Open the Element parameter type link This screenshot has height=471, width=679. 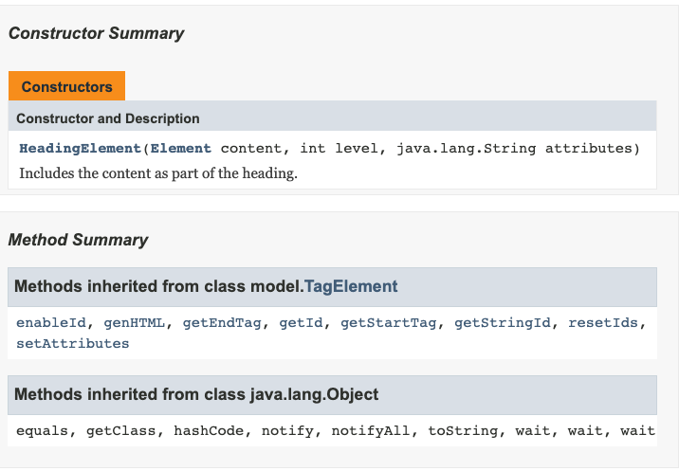click(x=180, y=149)
